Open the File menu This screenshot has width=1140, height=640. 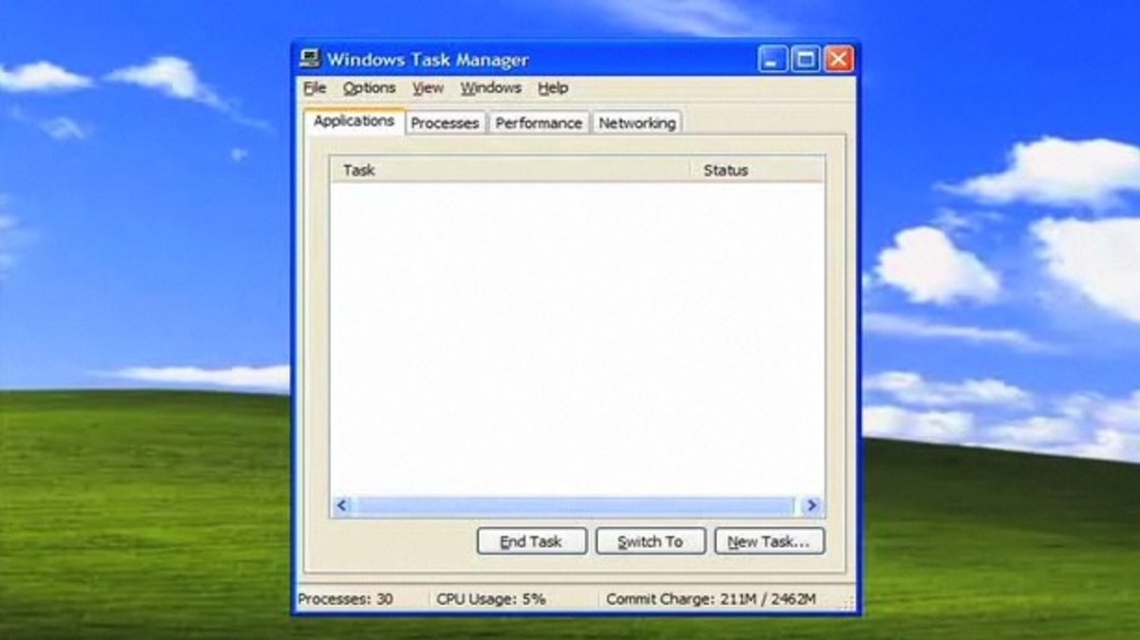[314, 88]
